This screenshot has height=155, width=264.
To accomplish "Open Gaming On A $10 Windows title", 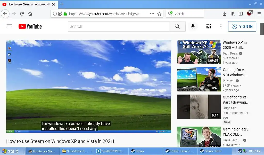I will coord(235,72).
